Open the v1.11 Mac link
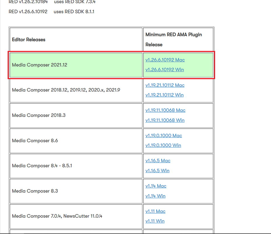Viewport: 271px width, 234px height. tap(155, 211)
